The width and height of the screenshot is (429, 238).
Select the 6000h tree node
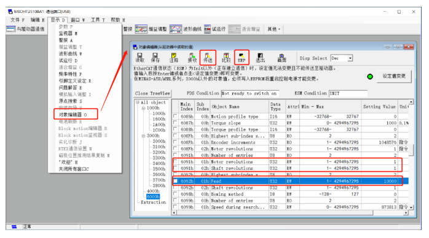click(x=153, y=196)
